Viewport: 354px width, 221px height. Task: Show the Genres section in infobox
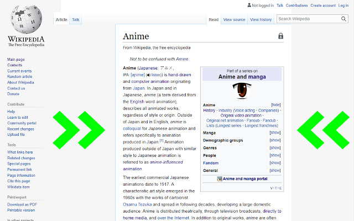(x=275, y=148)
